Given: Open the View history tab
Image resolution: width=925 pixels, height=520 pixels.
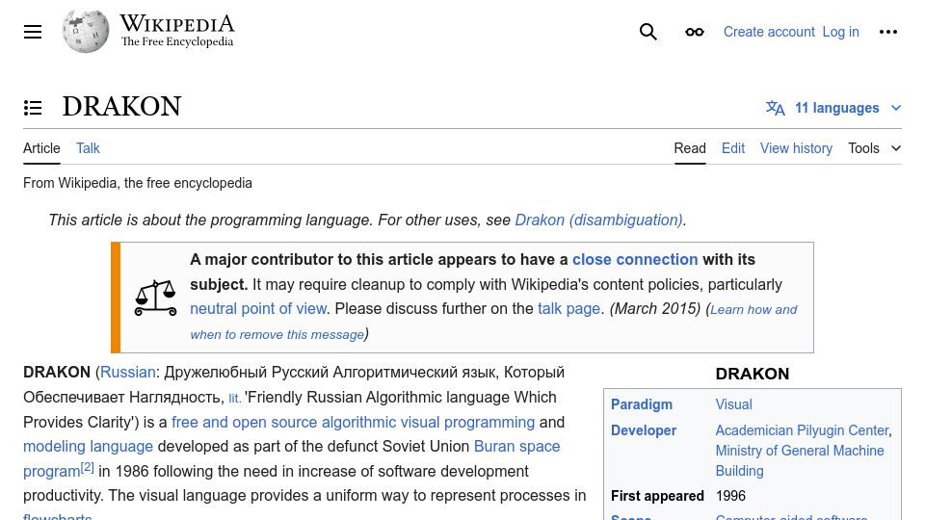Looking at the screenshot, I should (x=796, y=148).
